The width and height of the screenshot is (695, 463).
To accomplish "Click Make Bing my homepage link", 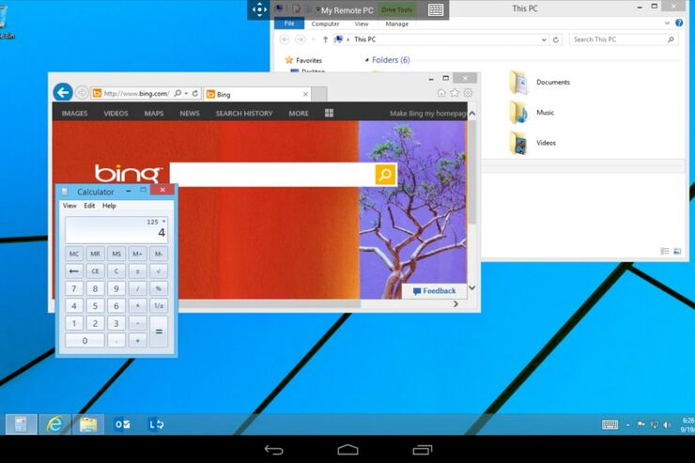I will pos(427,114).
